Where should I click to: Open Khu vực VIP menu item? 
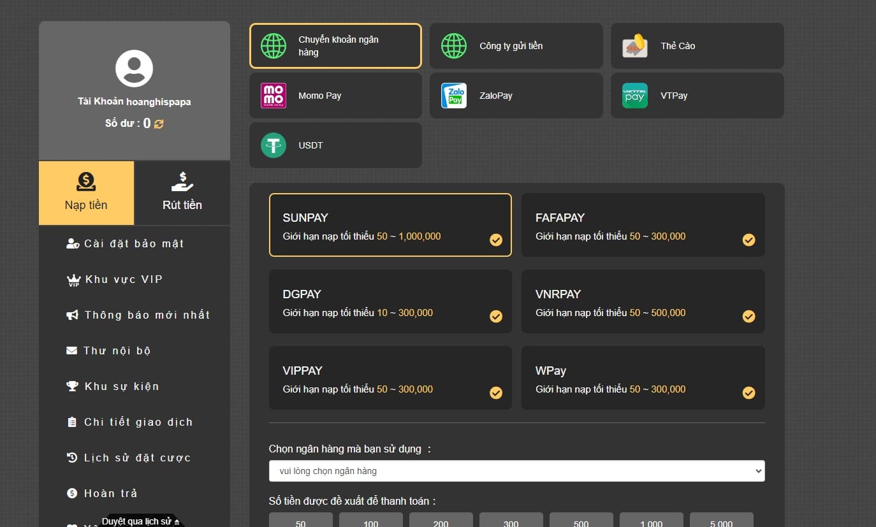[x=135, y=279]
